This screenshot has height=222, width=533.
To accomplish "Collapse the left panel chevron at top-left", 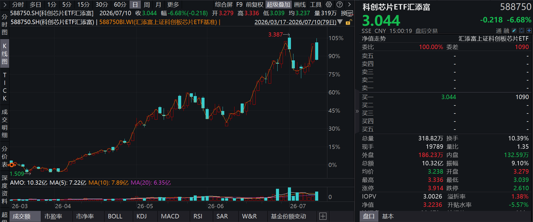I will (5, 4).
